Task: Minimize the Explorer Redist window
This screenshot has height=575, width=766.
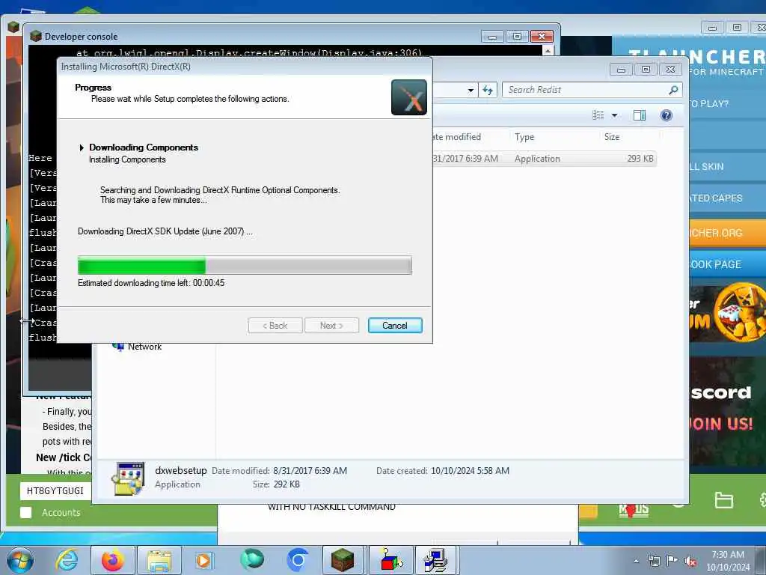Action: (621, 70)
